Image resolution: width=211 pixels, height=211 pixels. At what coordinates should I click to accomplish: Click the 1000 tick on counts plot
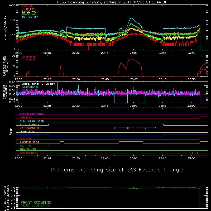(x=12, y=6)
